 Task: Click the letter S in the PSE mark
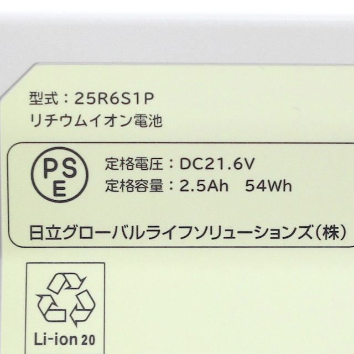69,168
